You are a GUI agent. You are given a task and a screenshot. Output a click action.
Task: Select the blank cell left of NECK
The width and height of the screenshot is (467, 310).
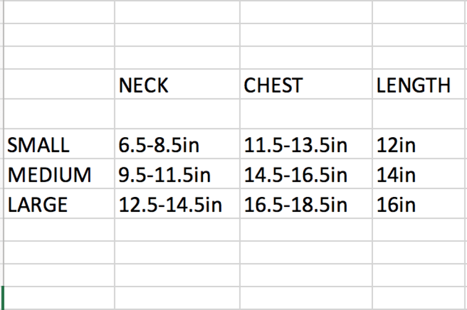tap(58, 84)
